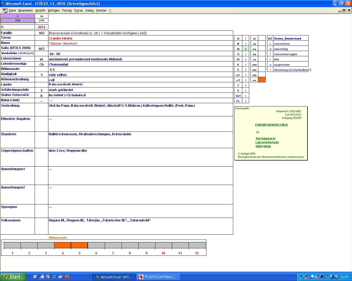This screenshot has height=281, width=352.
Task: Switch to the Microsoft Excel taskbar button
Action: click(114, 277)
